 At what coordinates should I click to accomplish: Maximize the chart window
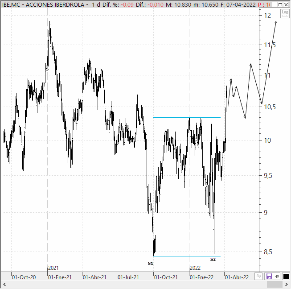(x=280, y=4)
